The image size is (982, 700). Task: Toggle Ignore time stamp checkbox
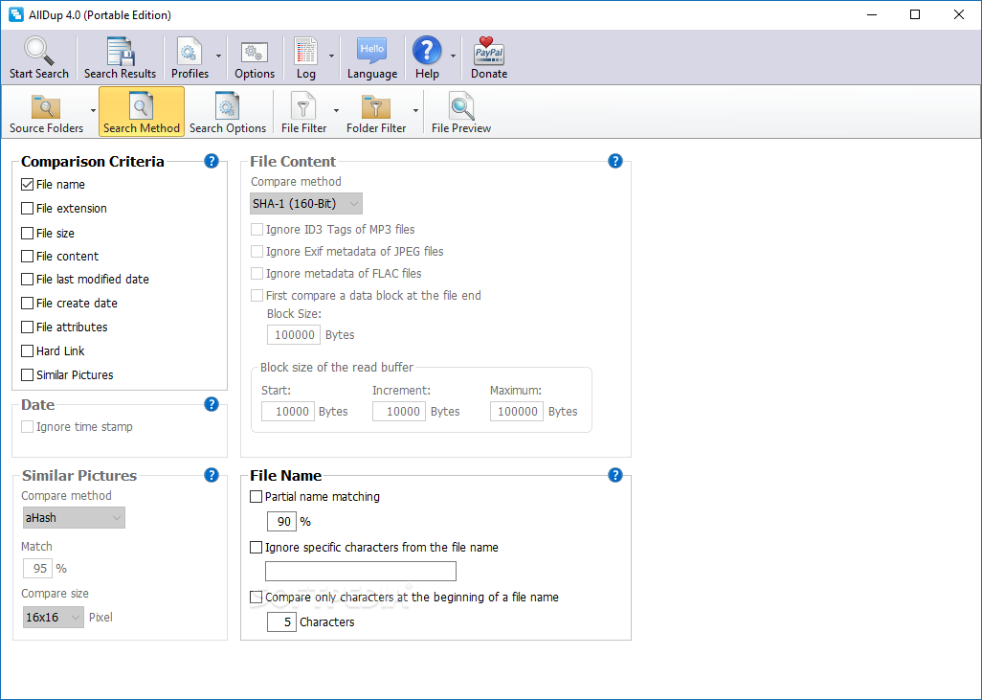[x=27, y=427]
